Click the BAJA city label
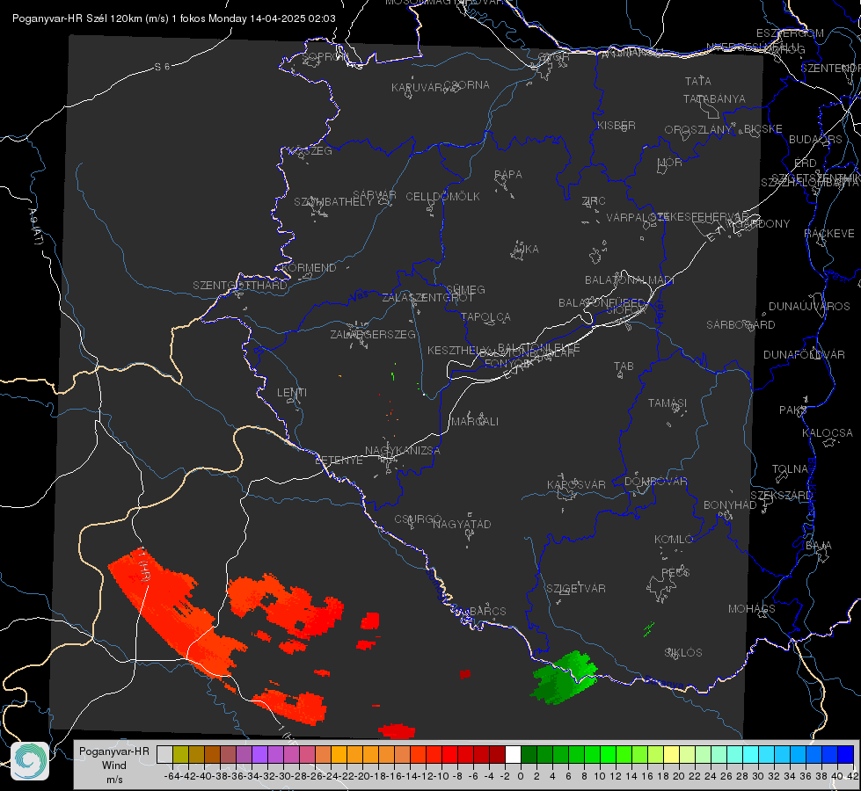The image size is (861, 791). [x=819, y=546]
